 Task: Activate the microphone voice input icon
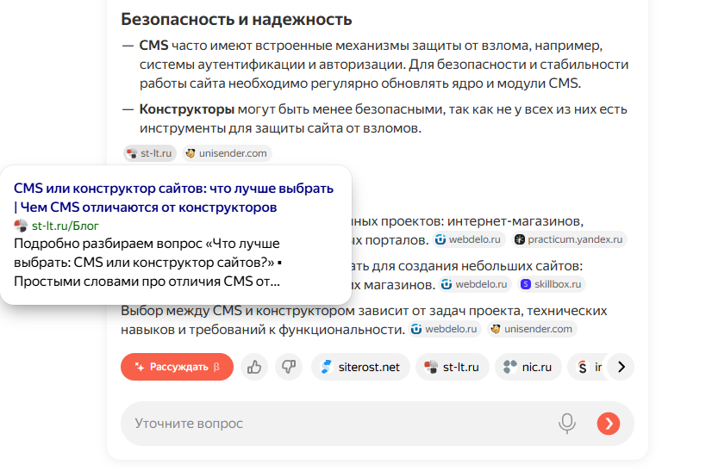point(566,424)
